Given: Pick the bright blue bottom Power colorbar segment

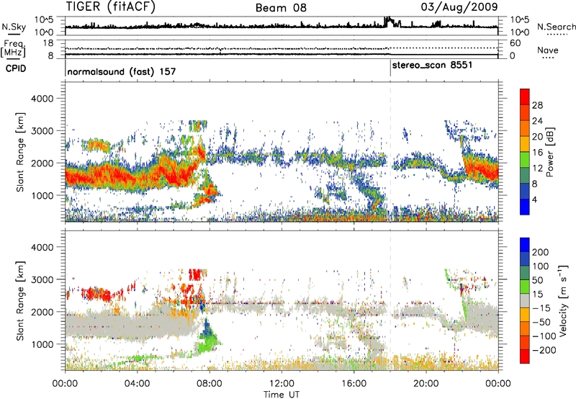Looking at the screenshot, I should pos(525,207).
